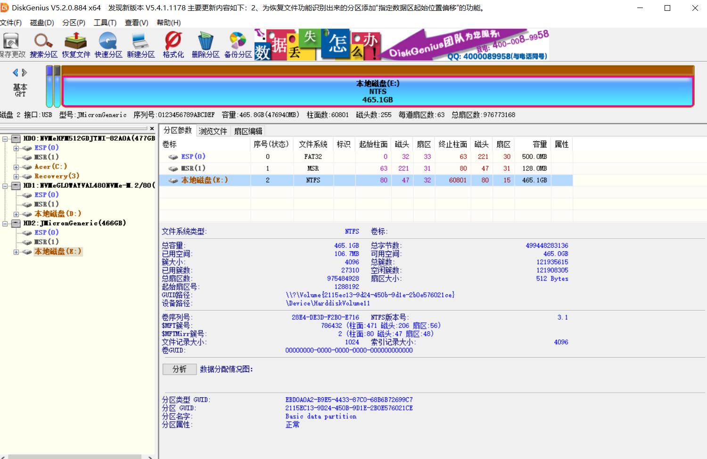Viewport: 707px width, 459px height.
Task: Open the 工具(T) menu
Action: pos(105,22)
